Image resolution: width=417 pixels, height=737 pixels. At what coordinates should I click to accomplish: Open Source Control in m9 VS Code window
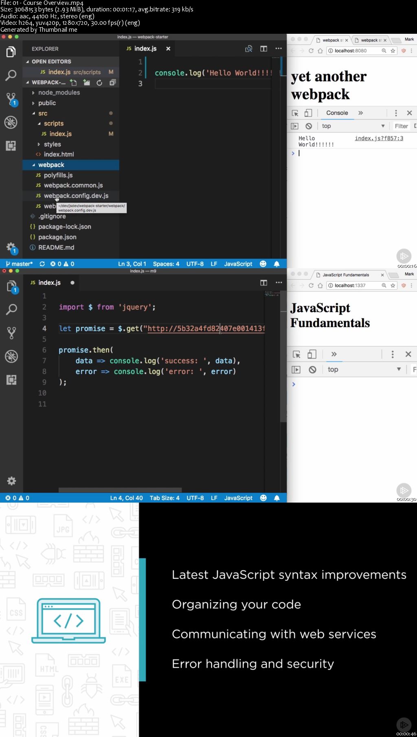(x=11, y=333)
